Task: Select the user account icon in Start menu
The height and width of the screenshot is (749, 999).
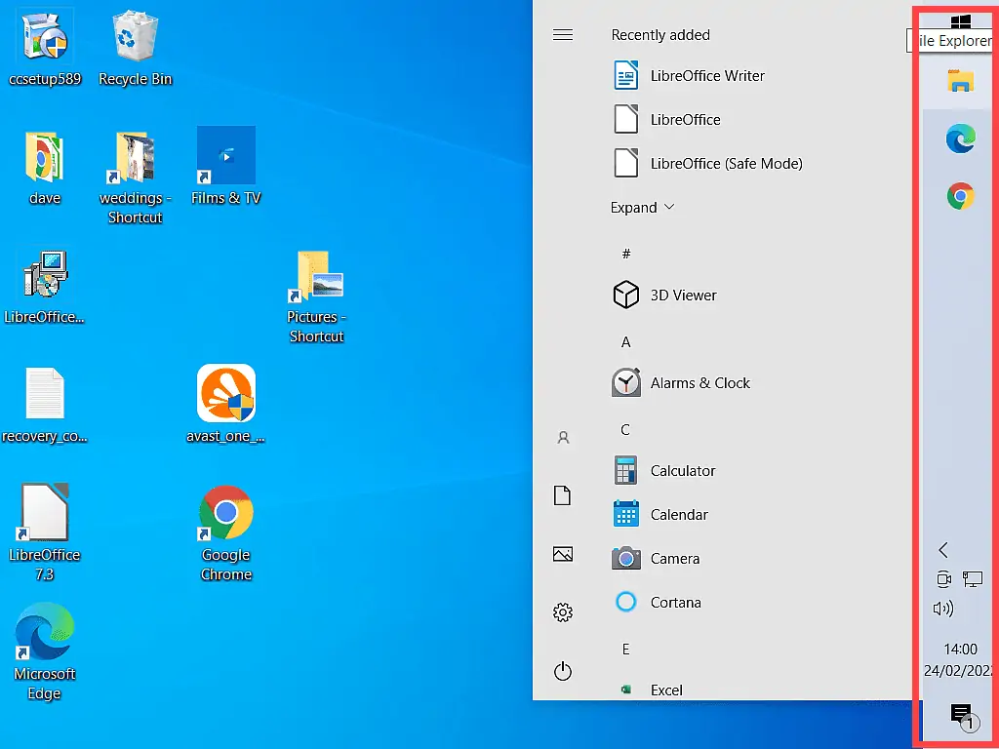Action: (563, 438)
